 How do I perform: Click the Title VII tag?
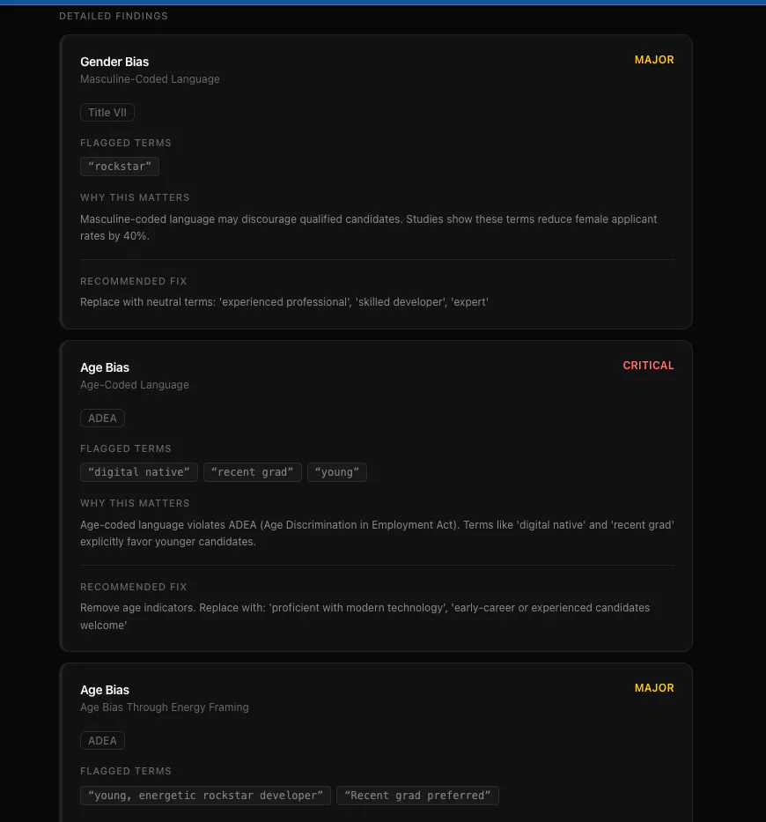point(107,112)
